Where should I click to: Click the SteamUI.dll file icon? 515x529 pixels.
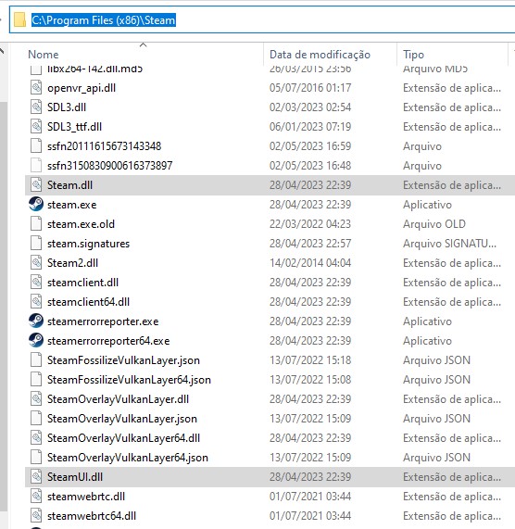point(36,477)
